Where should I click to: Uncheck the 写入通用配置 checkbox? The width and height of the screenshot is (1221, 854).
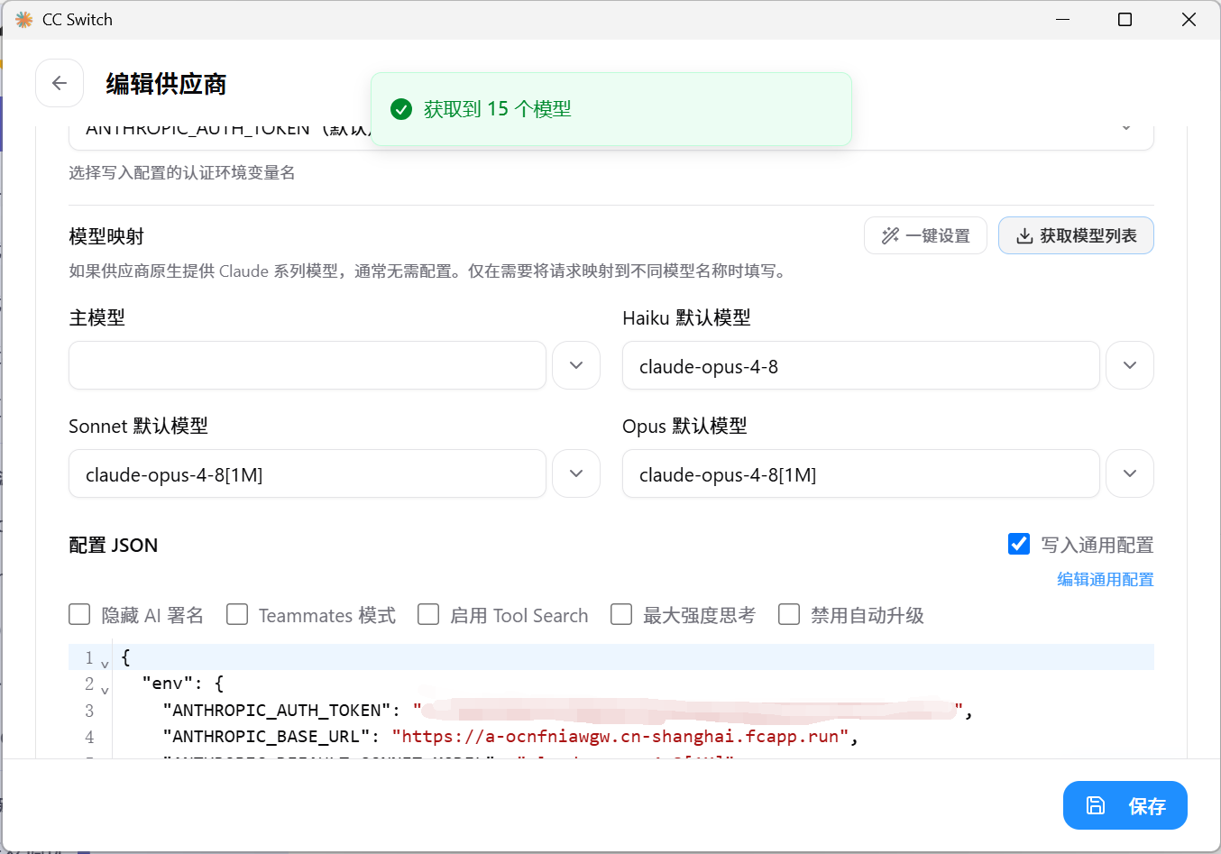pos(1019,544)
